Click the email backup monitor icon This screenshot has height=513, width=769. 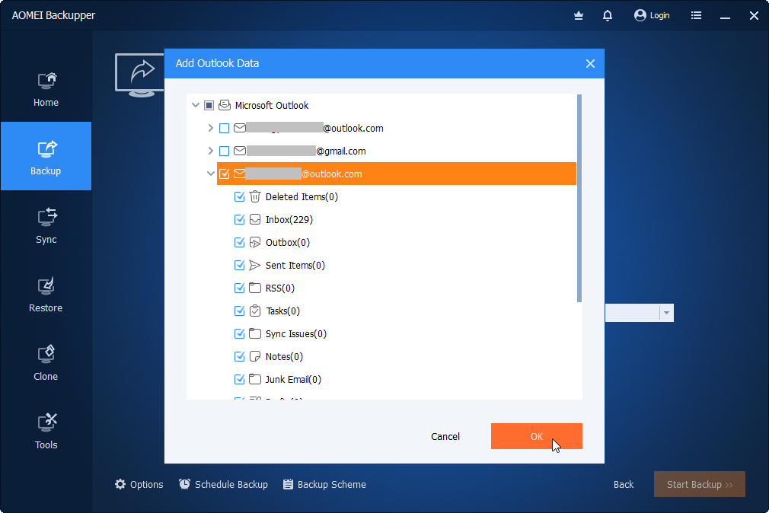click(x=140, y=75)
